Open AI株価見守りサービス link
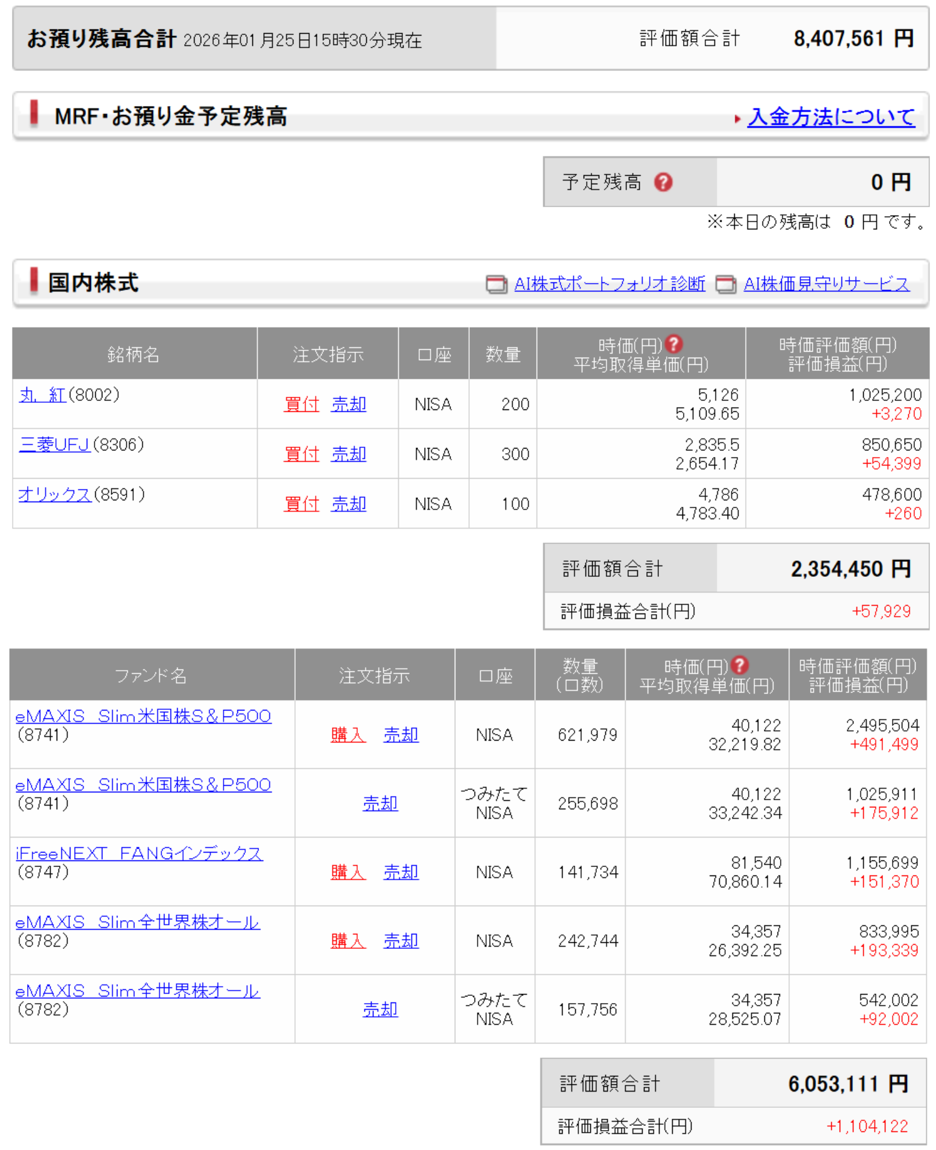This screenshot has height=1150, width=936. (826, 284)
